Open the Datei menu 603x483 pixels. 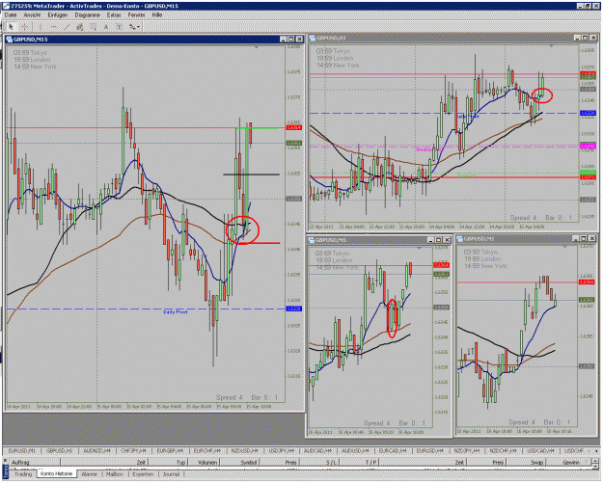coord(11,15)
